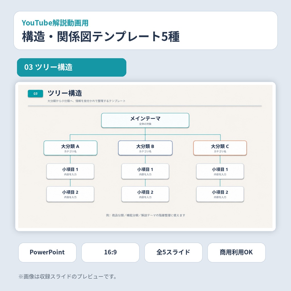Screen dimensions: 291x291
Task: Select the 大分類 B node
Action: click(x=145, y=148)
